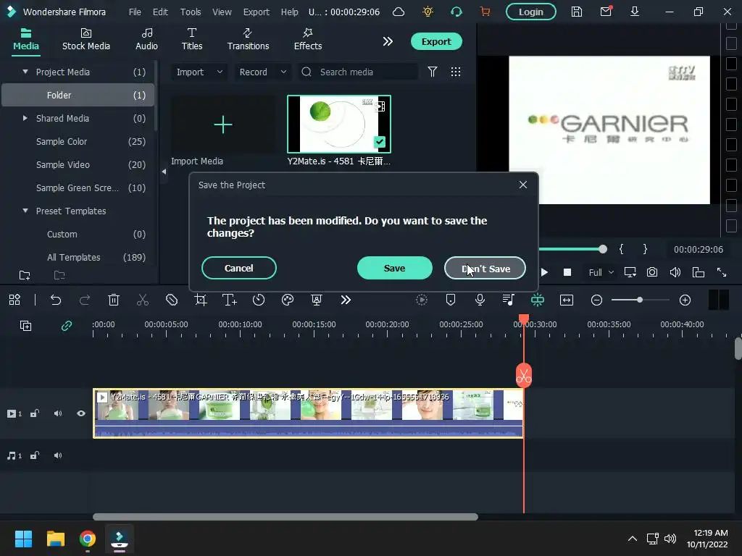Screen dimensions: 742x556
Task: Click the timeline zoom slider handle
Action: [640, 300]
